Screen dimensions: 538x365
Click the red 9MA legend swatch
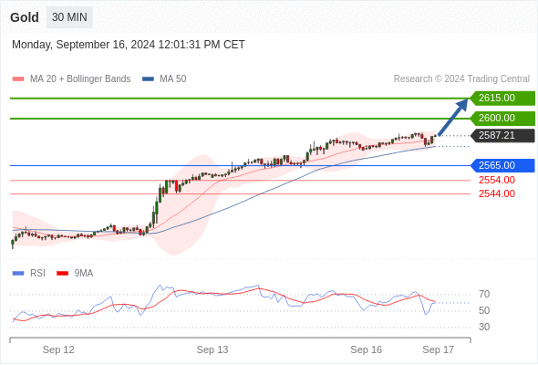click(x=62, y=274)
